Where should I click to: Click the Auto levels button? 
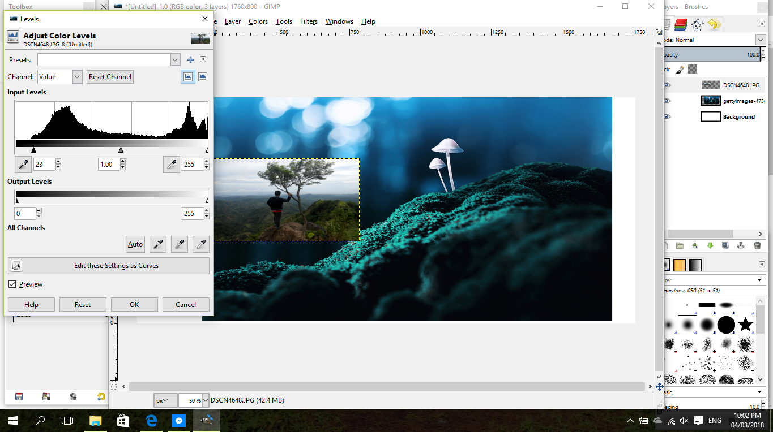point(135,244)
